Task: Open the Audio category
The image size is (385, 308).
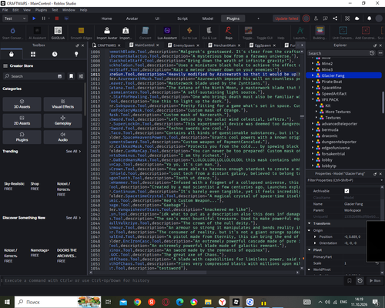Action: pyautogui.click(x=63, y=137)
